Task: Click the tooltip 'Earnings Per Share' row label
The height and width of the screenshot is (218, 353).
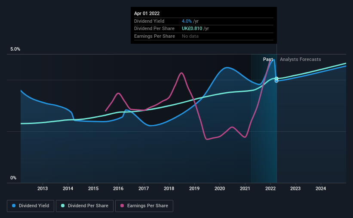Action: point(154,36)
